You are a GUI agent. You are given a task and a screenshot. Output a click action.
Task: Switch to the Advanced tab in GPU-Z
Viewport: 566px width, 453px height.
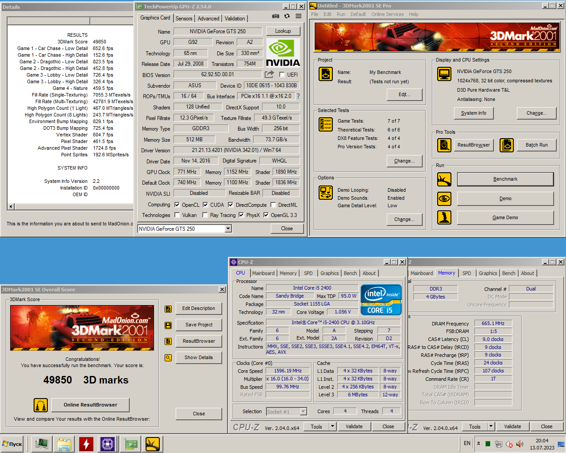(x=208, y=19)
